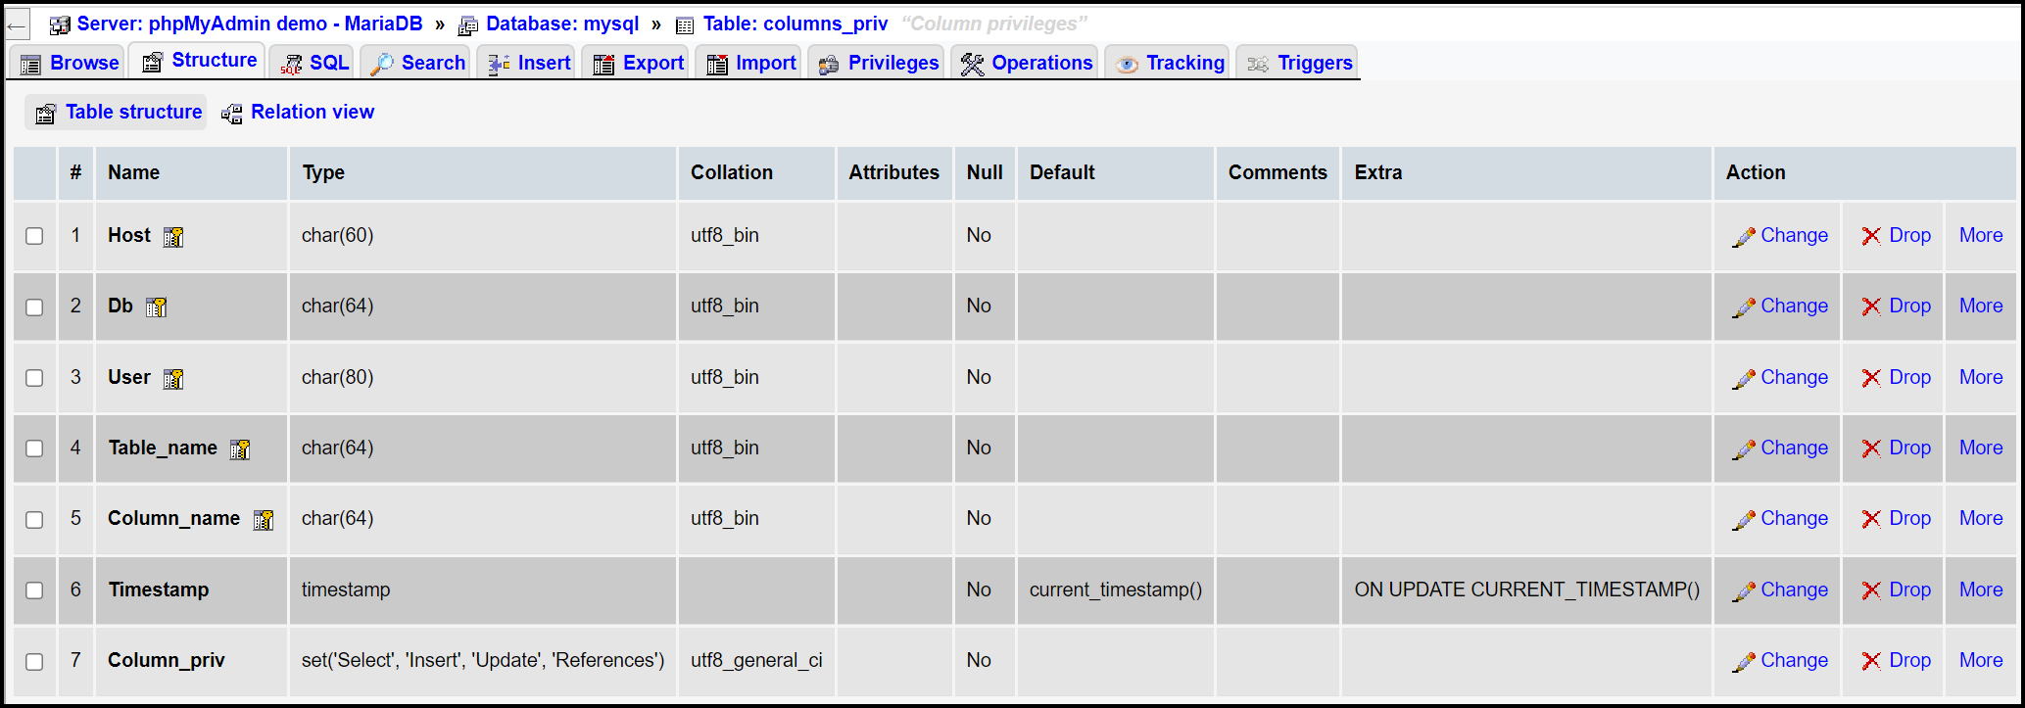Switch to the Browse tab
The width and height of the screenshot is (2025, 708).
click(66, 62)
